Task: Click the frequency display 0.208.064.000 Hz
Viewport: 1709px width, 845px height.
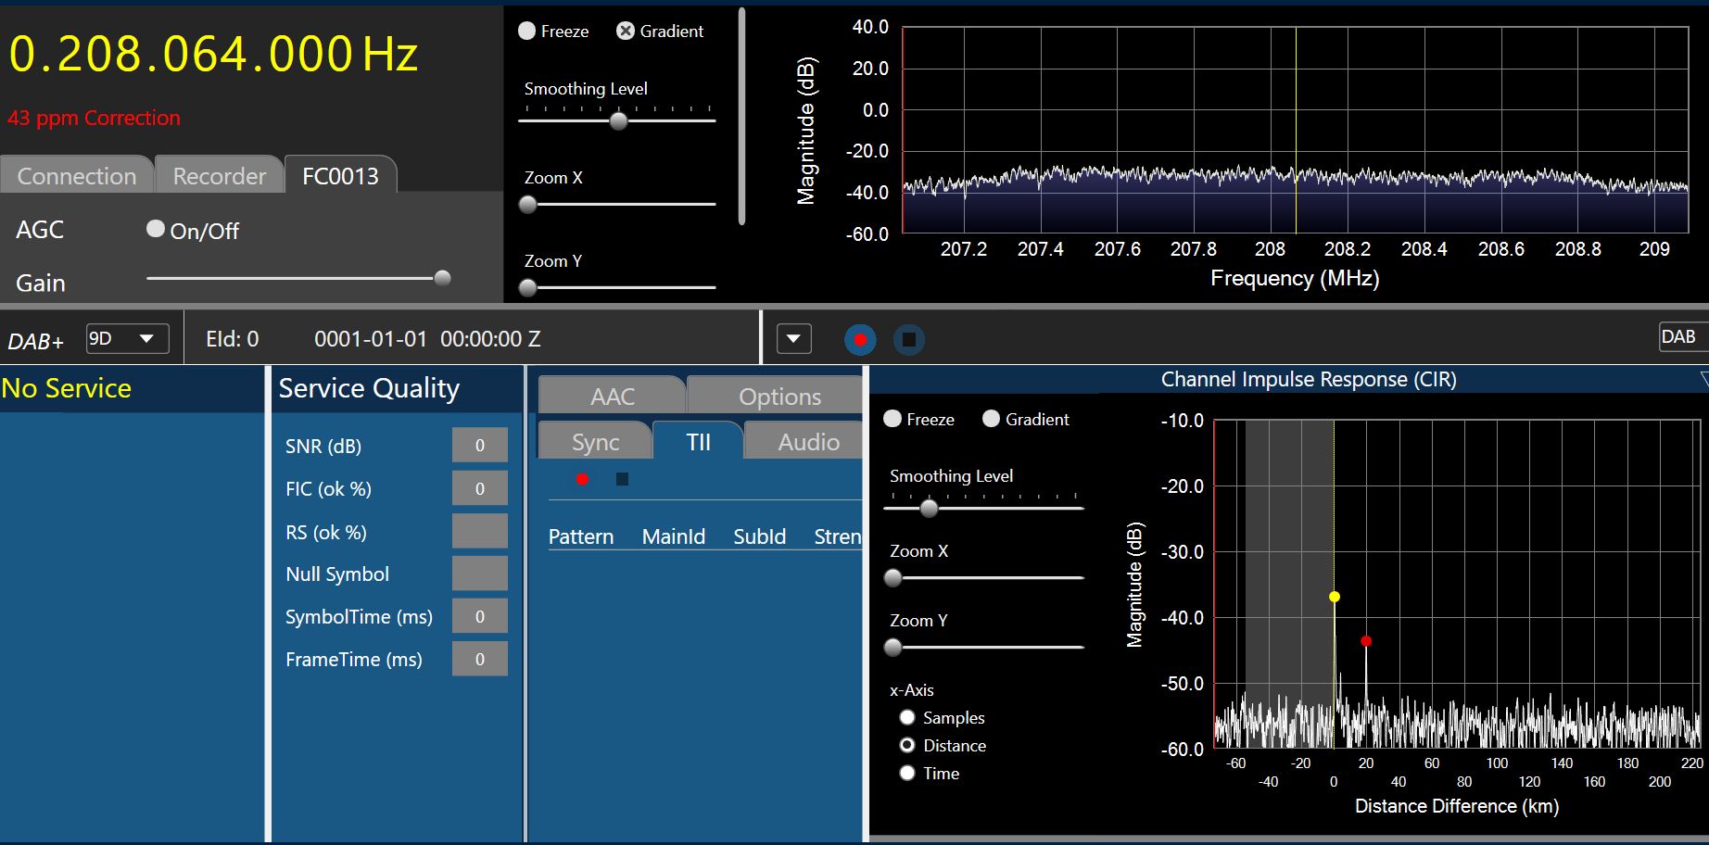Action: pyautogui.click(x=213, y=54)
